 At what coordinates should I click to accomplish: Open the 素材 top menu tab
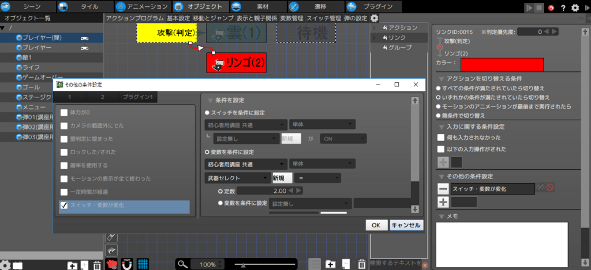(x=258, y=6)
